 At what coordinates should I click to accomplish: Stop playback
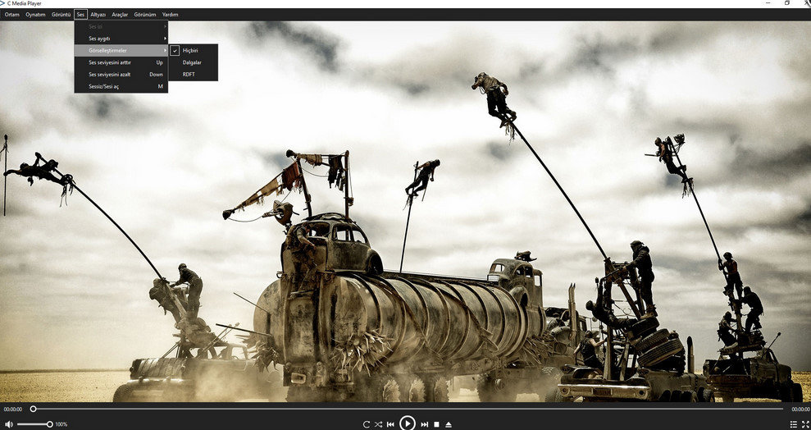pyautogui.click(x=436, y=424)
